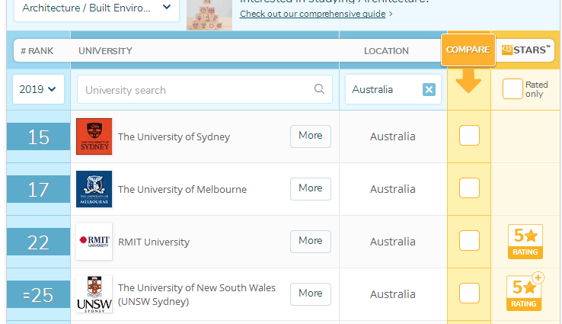
Task: Focus the University search field
Action: (x=205, y=89)
